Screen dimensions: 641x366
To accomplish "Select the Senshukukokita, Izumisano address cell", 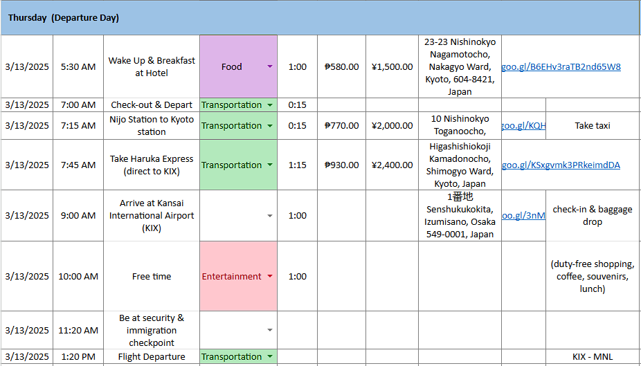I will pyautogui.click(x=460, y=216).
